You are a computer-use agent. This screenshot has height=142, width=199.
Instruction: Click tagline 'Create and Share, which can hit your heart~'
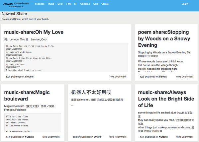(25, 19)
